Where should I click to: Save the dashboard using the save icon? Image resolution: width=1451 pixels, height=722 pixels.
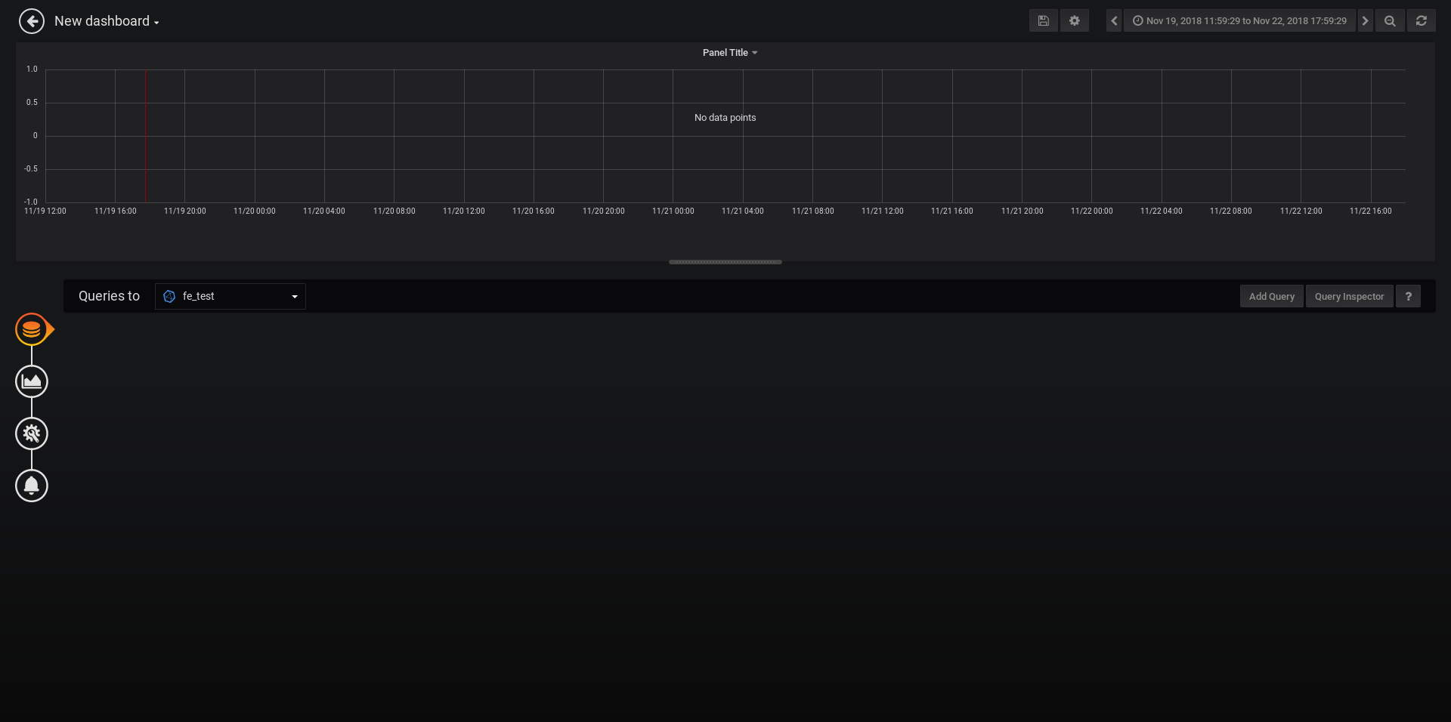pyautogui.click(x=1043, y=20)
